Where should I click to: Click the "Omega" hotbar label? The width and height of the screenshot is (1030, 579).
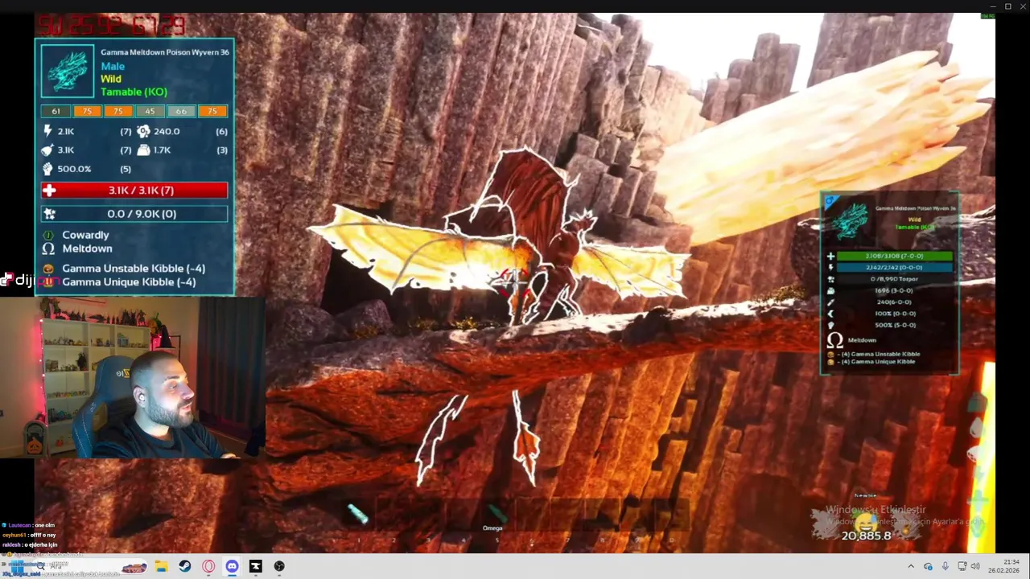(x=492, y=528)
